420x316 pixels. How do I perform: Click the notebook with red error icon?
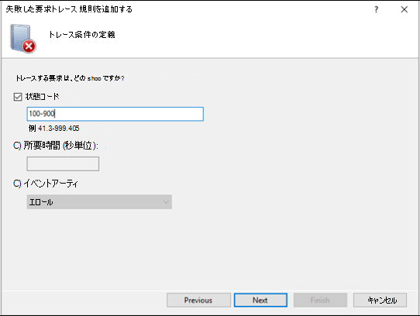click(22, 38)
